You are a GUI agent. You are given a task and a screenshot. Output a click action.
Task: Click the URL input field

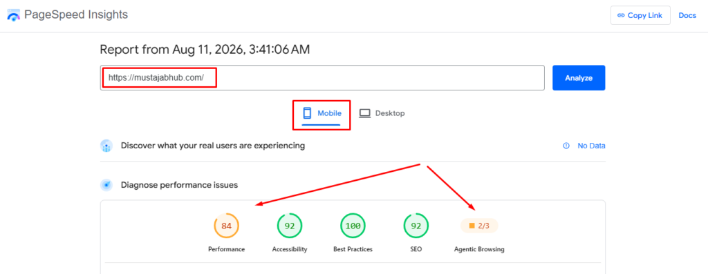coord(322,77)
